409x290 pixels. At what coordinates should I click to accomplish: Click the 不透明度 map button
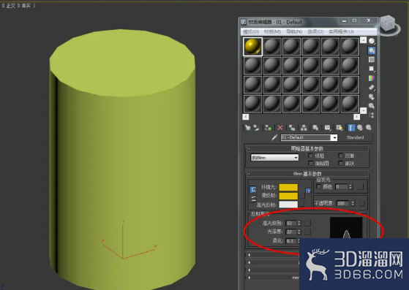pyautogui.click(x=361, y=203)
